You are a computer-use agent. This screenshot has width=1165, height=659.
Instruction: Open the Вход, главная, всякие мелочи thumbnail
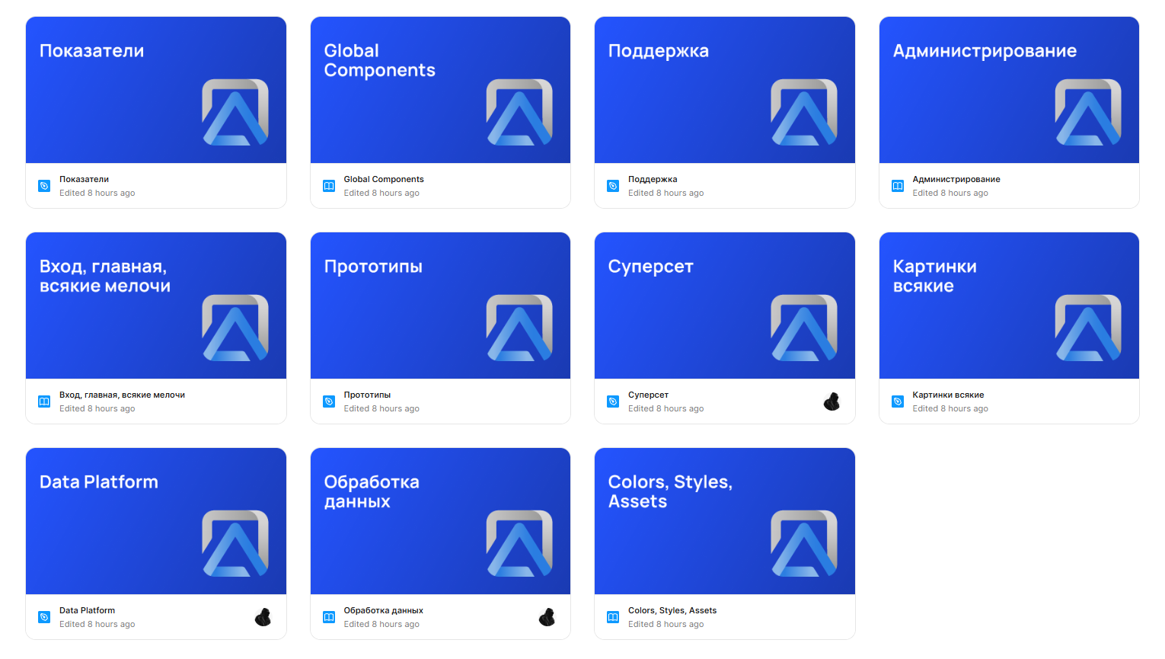coord(156,306)
